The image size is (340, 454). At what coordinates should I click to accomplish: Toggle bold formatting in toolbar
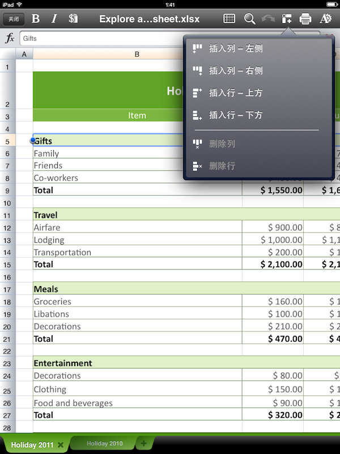coord(36,19)
